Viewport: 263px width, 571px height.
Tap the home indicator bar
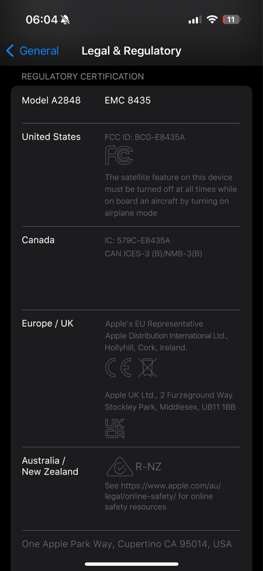(131, 564)
